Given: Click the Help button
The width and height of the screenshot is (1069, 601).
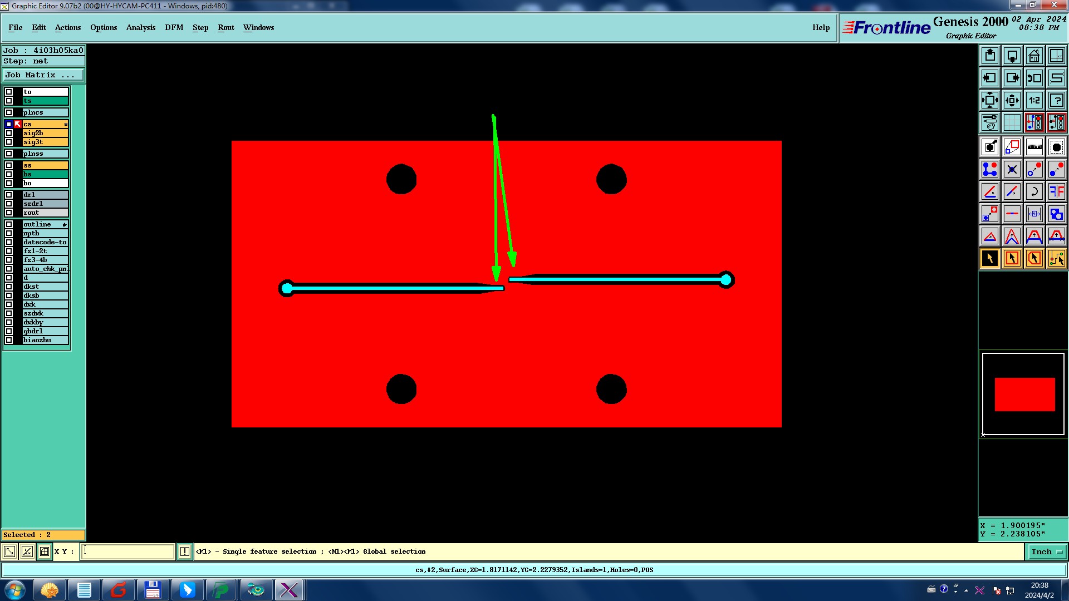Looking at the screenshot, I should [821, 27].
